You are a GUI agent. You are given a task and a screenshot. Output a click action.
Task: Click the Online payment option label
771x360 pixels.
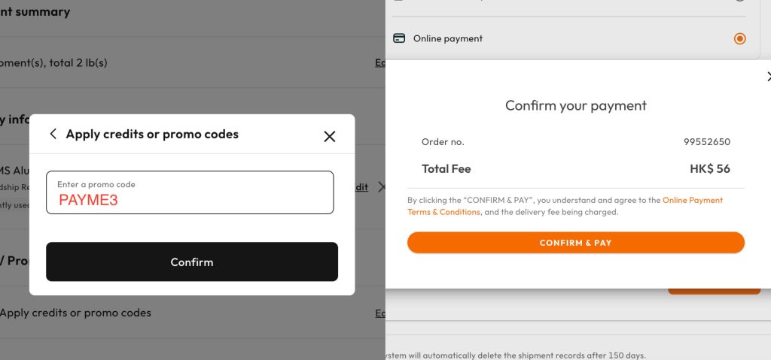tap(447, 38)
